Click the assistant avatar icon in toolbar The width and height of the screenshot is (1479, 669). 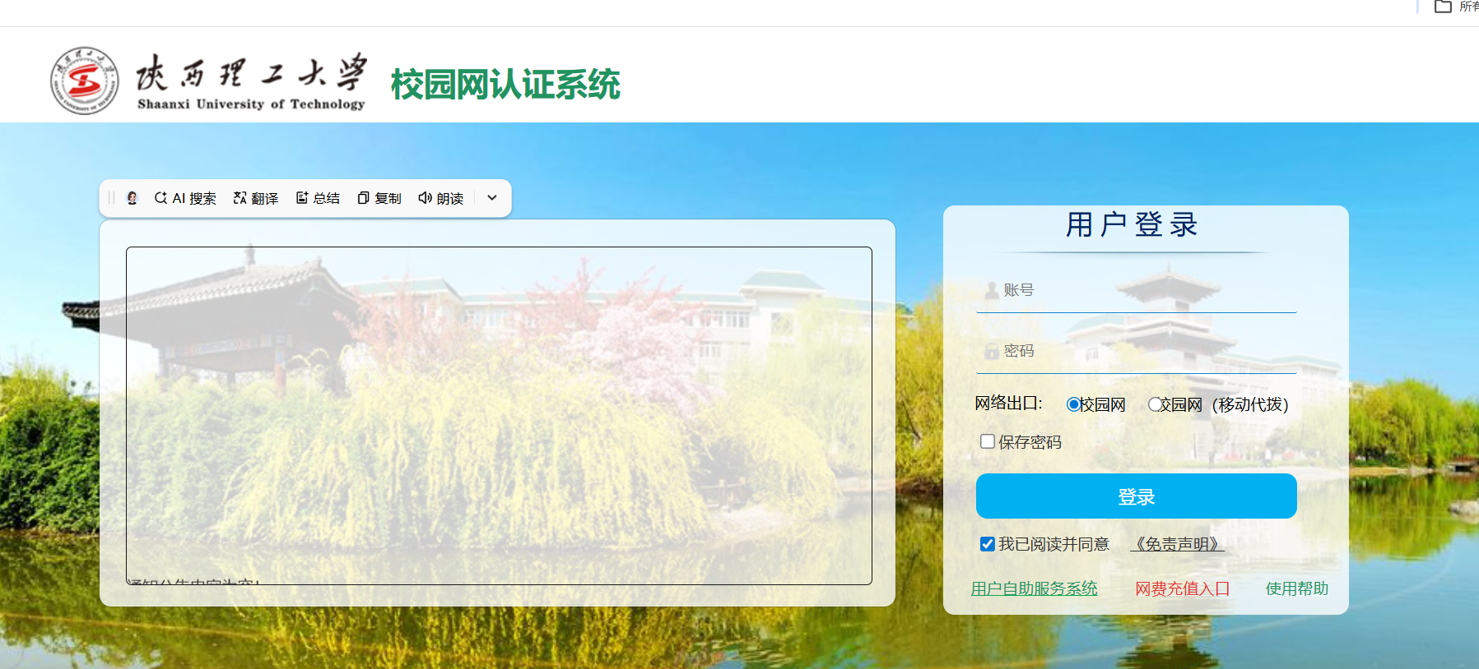pos(132,198)
